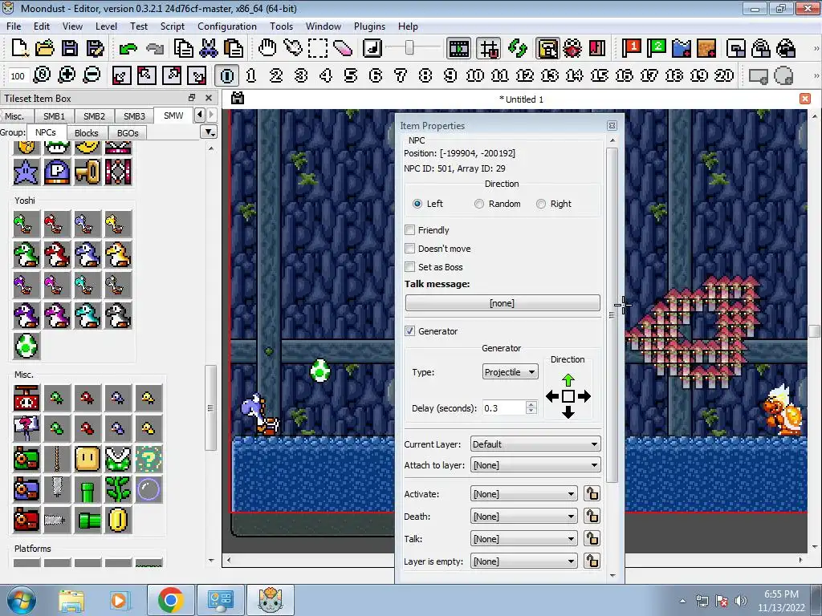Click the Activate event edit button
Image resolution: width=822 pixels, height=616 pixels.
(x=592, y=494)
